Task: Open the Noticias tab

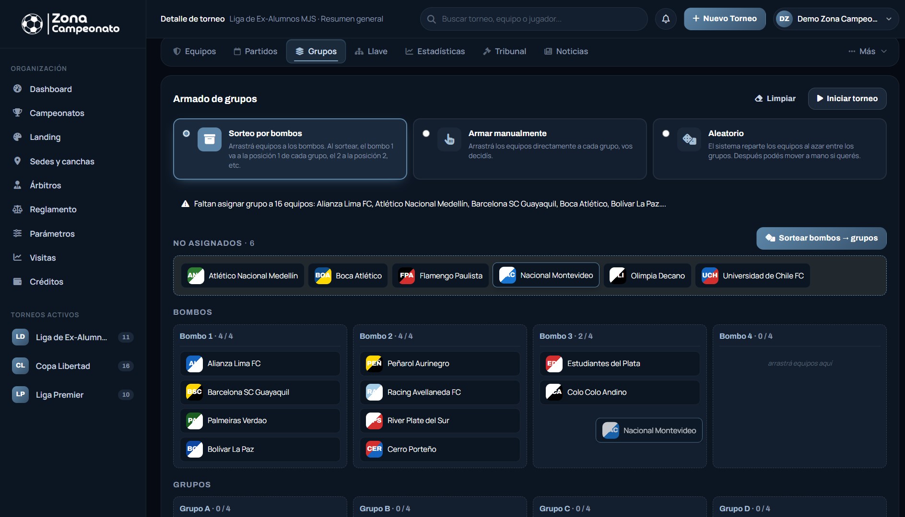Action: [x=566, y=51]
